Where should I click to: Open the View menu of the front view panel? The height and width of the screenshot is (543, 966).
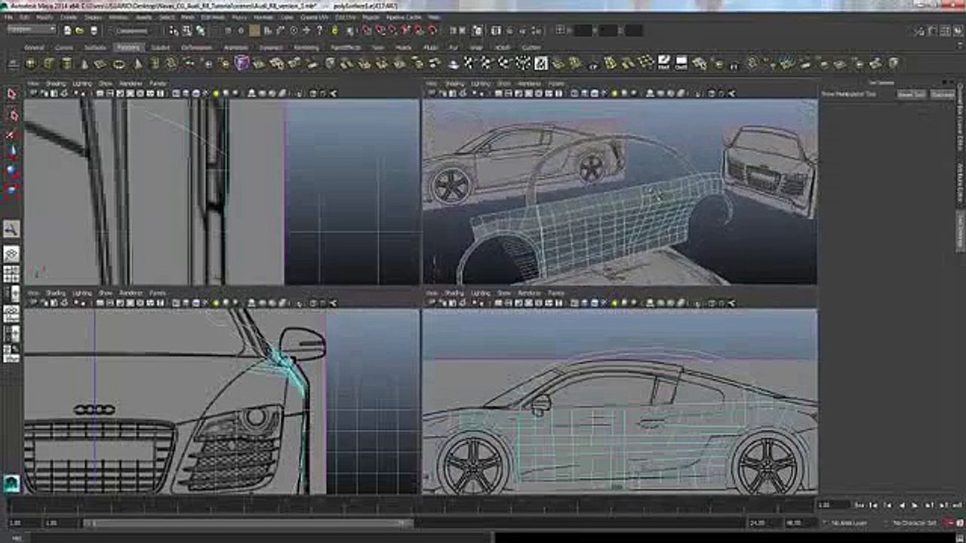click(33, 293)
